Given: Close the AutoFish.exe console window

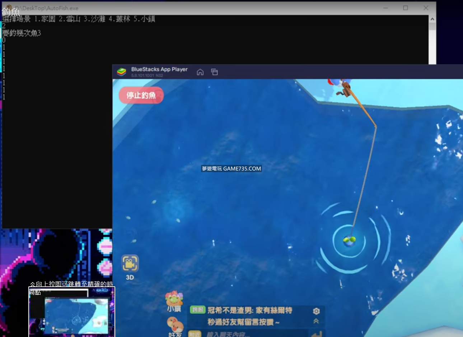Looking at the screenshot, I should point(426,8).
